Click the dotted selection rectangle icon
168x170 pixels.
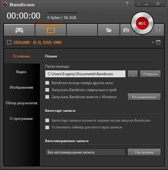tap(9, 42)
